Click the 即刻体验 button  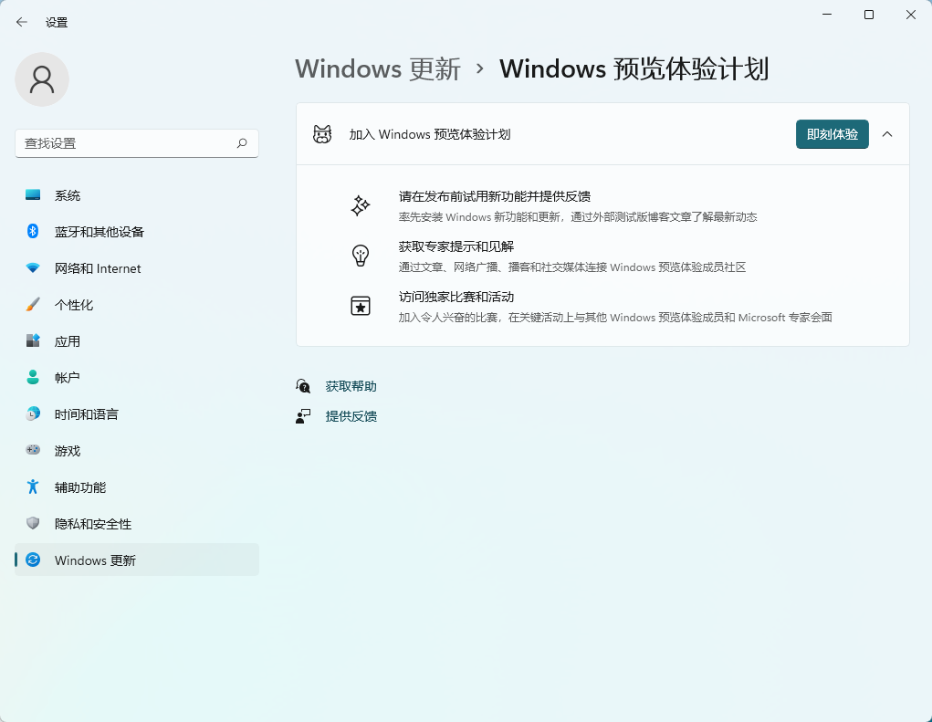pyautogui.click(x=832, y=133)
